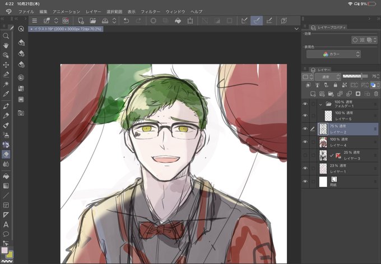
Task: Select the Eraser tool
Action: pos(6,154)
